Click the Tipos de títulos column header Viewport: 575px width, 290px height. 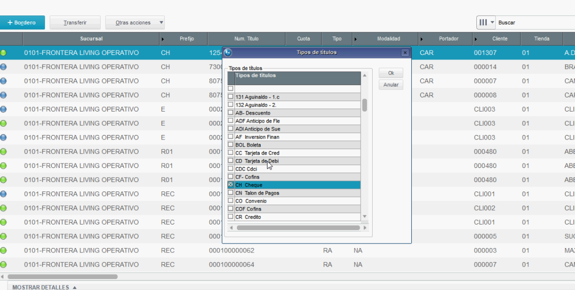(x=298, y=78)
